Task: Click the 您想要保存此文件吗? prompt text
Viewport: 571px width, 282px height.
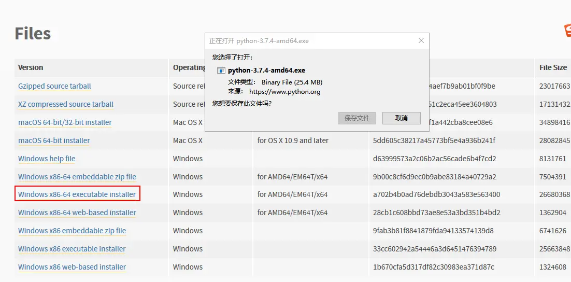Action: [x=242, y=104]
